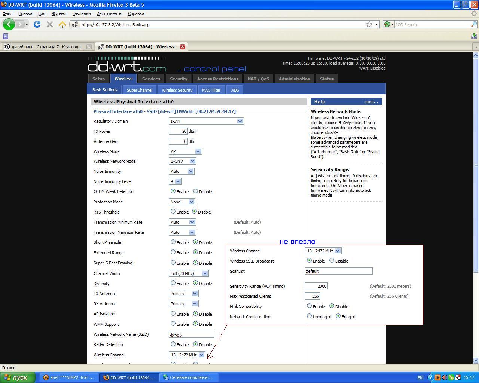Go to the Setup tab
This screenshot has height=383, width=479.
pyautogui.click(x=98, y=79)
